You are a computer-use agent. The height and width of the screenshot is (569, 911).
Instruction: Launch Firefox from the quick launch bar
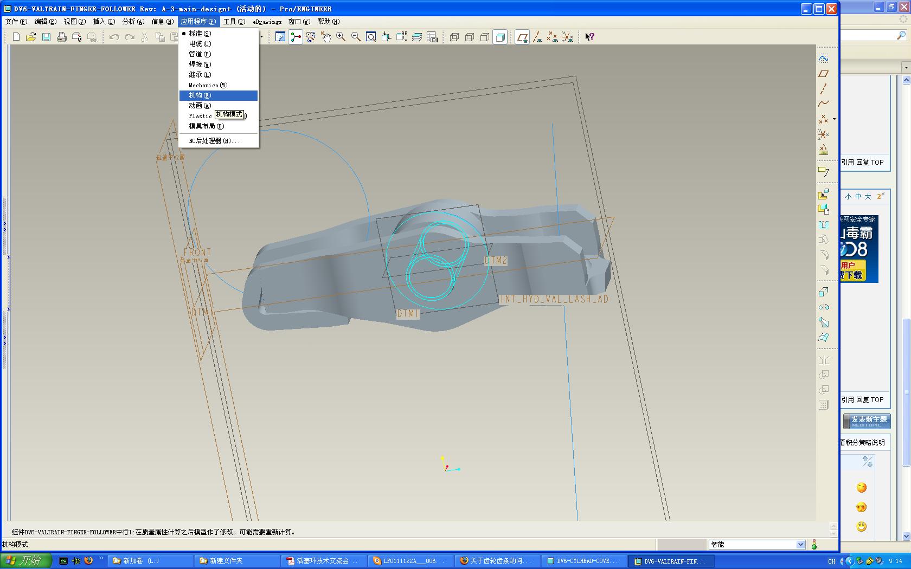pos(88,561)
